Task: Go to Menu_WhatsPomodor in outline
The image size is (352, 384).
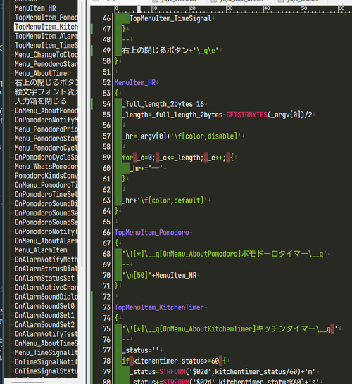Action: 46,166
